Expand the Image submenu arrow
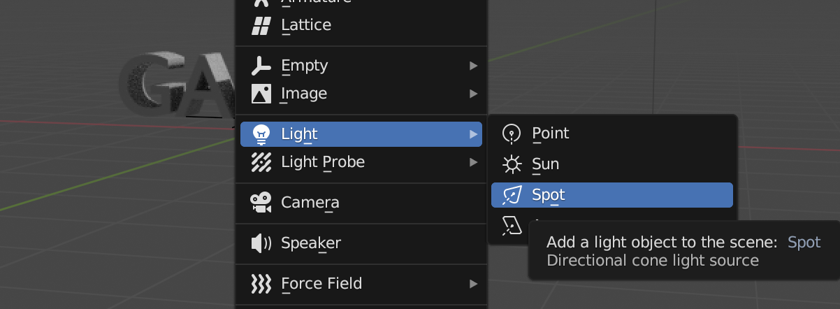Image resolution: width=840 pixels, height=309 pixels. 474,94
